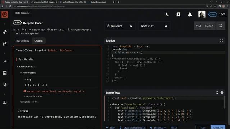Screen dimensions: 230x129
Task: Click UNLOCK SOLUTIONS
Action: point(133,128)
